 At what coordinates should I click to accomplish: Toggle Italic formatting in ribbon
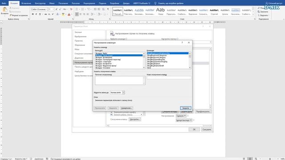point(36,14)
